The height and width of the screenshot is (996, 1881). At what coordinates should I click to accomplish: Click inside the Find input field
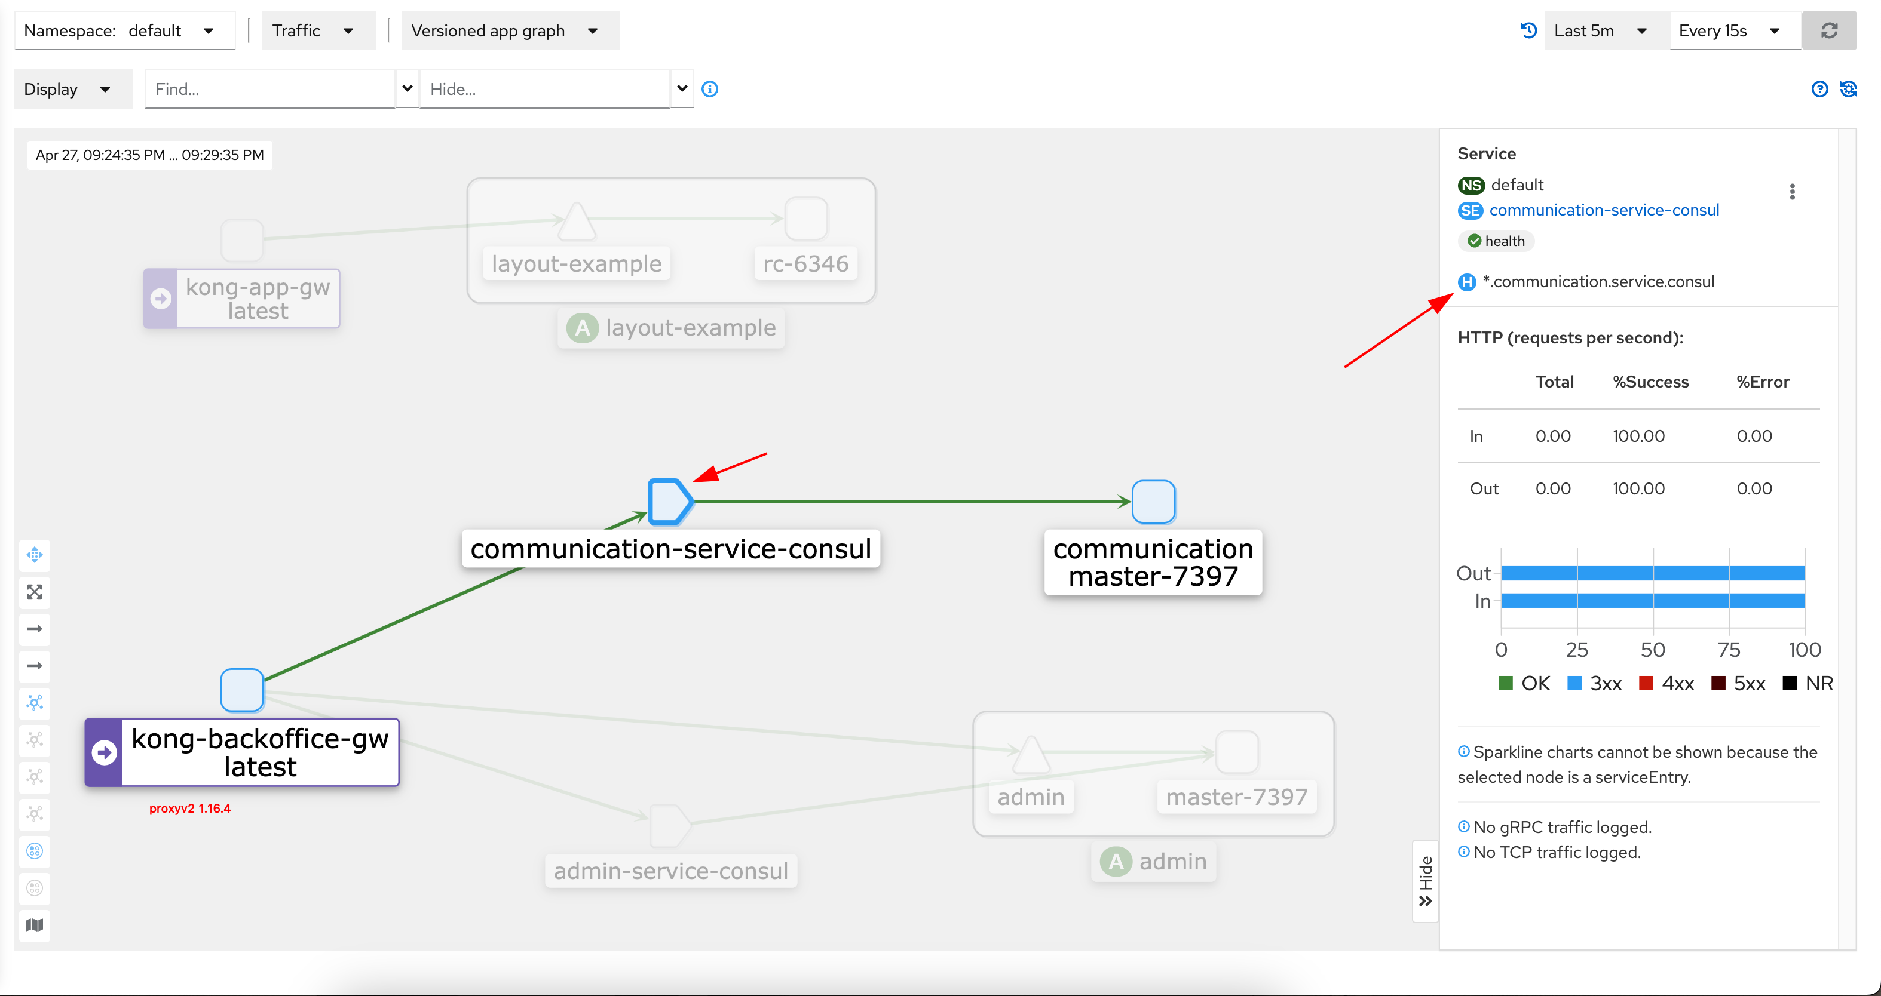point(270,88)
